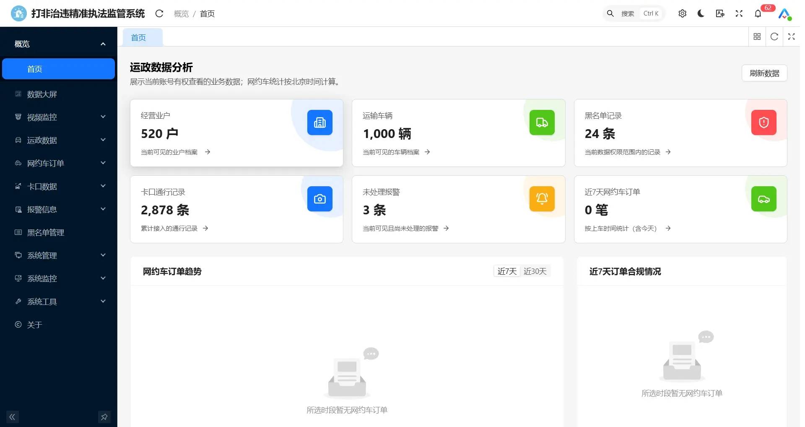Expand the 系统工具 submenu
This screenshot has height=427, width=805.
(59, 302)
